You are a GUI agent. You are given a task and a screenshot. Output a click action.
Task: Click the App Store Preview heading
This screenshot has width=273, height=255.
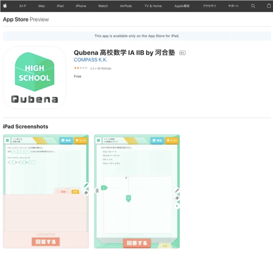[26, 19]
